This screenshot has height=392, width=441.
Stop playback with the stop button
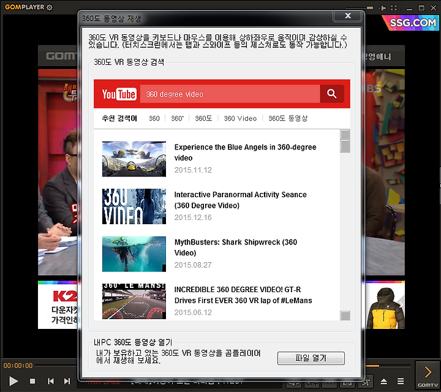32,381
